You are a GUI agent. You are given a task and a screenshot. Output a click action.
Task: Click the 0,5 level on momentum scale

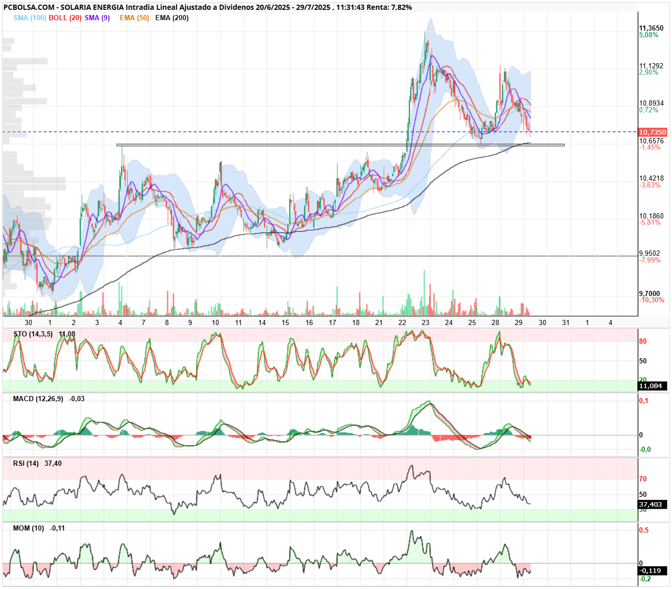tap(644, 531)
